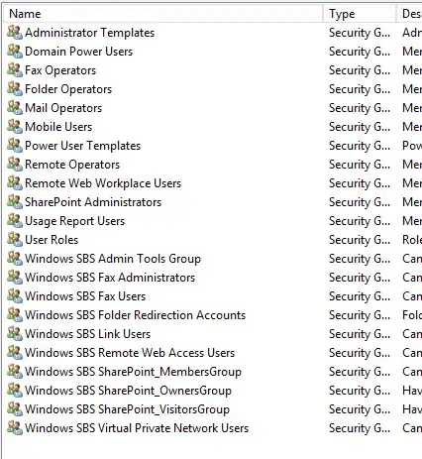The width and height of the screenshot is (422, 459).
Task: Select the Remote Web Workplace Users group
Action: click(103, 183)
